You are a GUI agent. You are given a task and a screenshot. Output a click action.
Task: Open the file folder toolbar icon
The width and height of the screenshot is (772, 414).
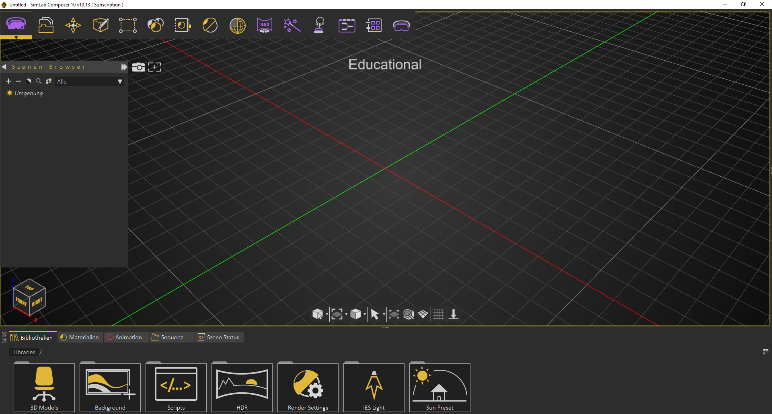coord(46,25)
